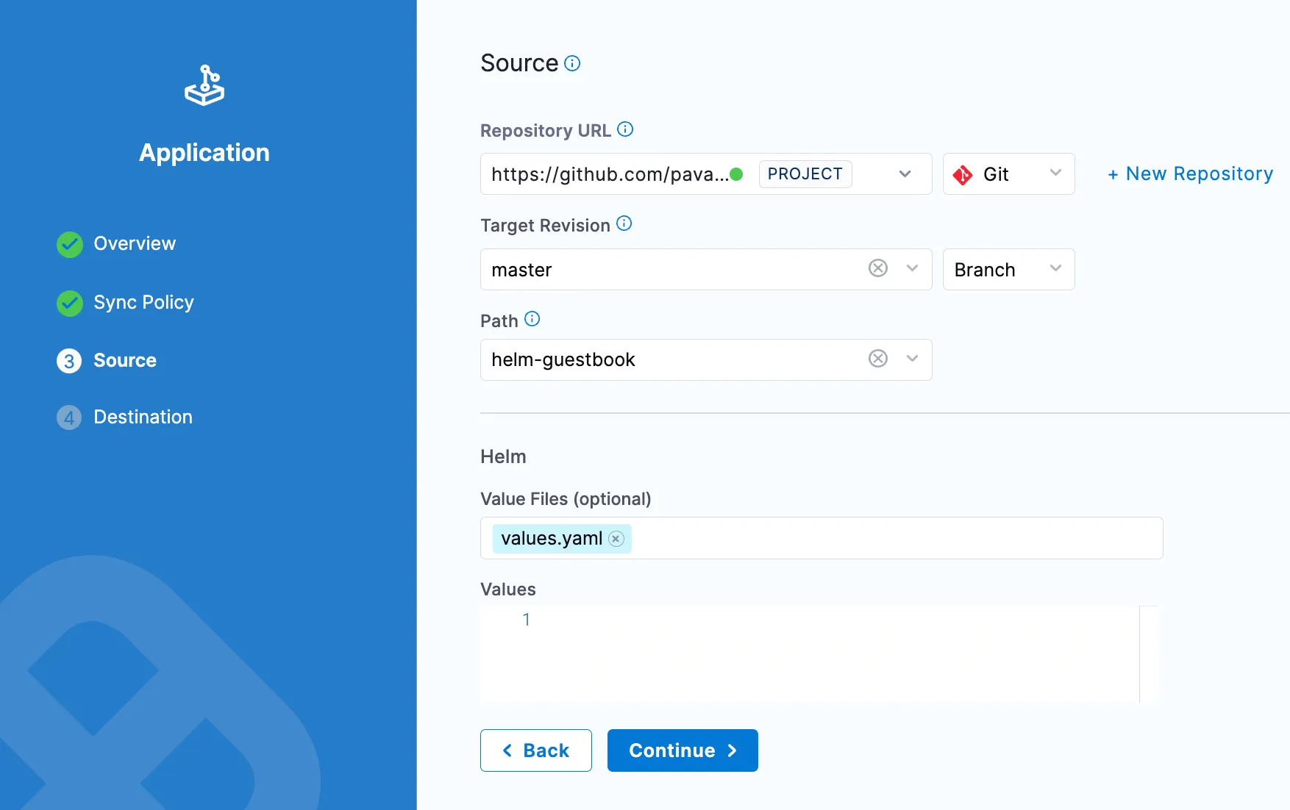Remove the values.yaml value file tag
The image size is (1290, 810).
616,539
